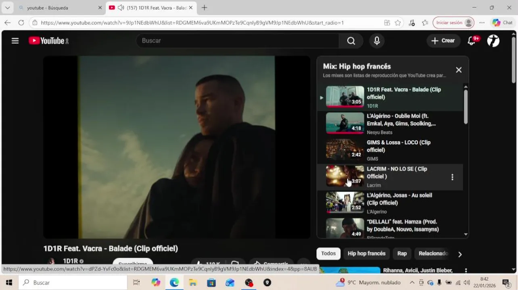Open Microsoft Store from the taskbar
Image resolution: width=518 pixels, height=290 pixels.
(211, 283)
